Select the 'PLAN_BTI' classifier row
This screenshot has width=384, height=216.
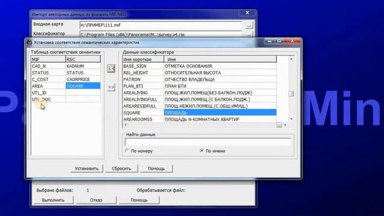(x=200, y=86)
